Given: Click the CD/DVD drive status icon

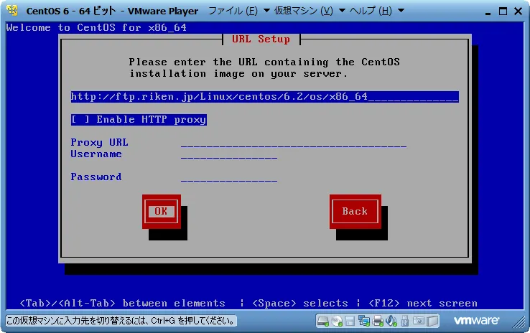Looking at the screenshot, I should click(337, 321).
